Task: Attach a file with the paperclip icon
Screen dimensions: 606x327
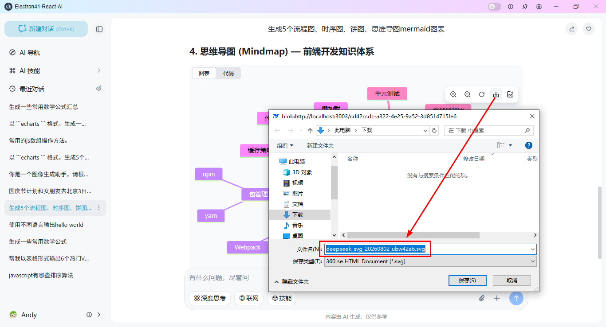Action: click(x=482, y=298)
